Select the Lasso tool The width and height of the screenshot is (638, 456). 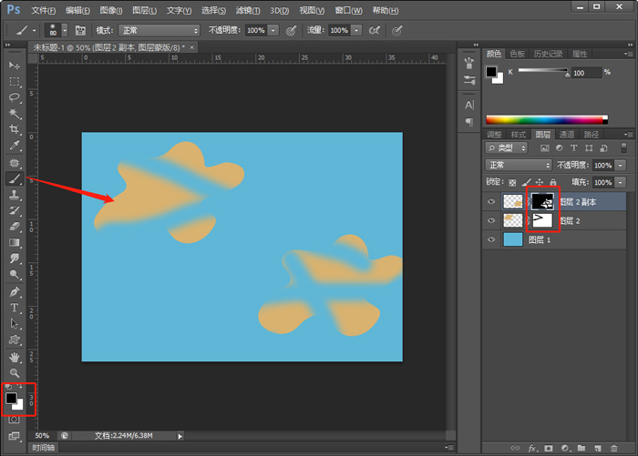coord(14,97)
